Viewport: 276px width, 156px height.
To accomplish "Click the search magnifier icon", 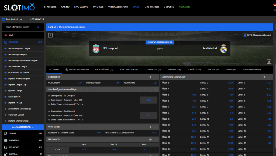I will 38,27.
